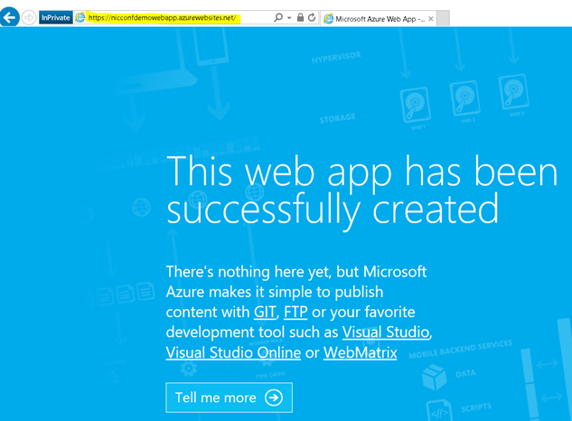Open the address bar dropdown arrow
572x421 pixels.
[289, 17]
